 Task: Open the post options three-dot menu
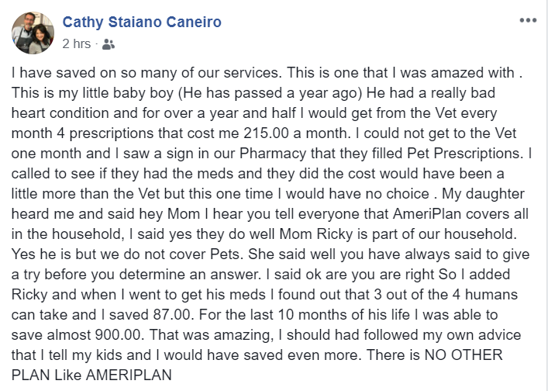[528, 21]
